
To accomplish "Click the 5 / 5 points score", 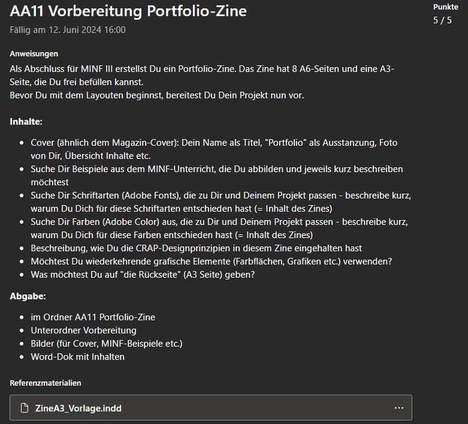I will (442, 21).
